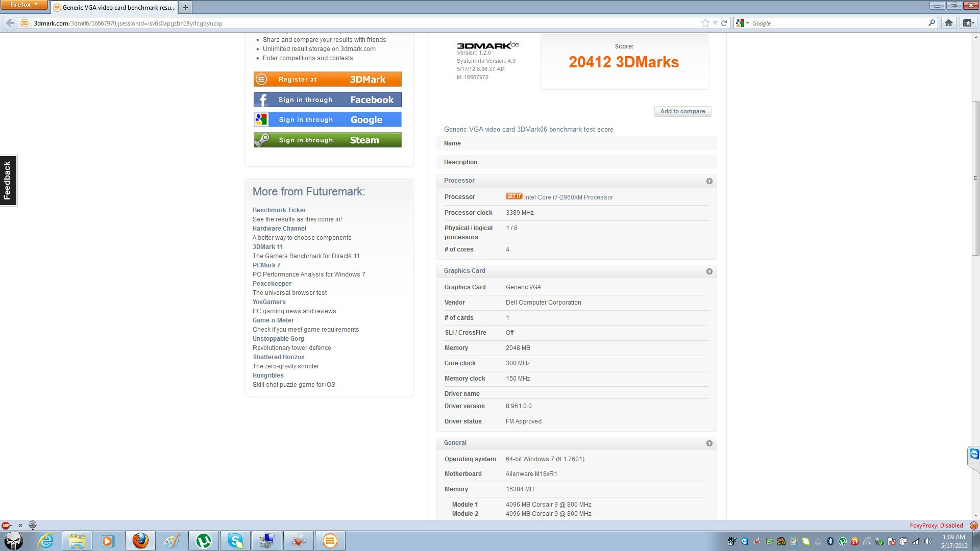Image resolution: width=980 pixels, height=551 pixels.
Task: Open the PCMark 7 link
Action: 266,265
